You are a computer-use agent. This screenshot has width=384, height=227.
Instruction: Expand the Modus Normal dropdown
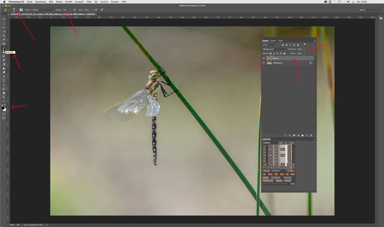[43, 10]
